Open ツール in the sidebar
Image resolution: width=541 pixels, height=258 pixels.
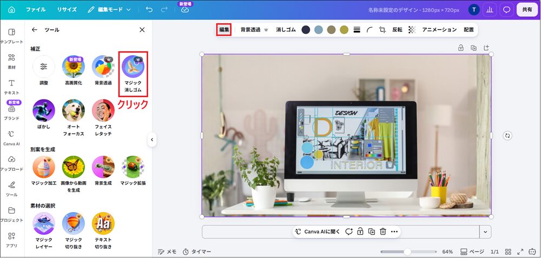12,189
